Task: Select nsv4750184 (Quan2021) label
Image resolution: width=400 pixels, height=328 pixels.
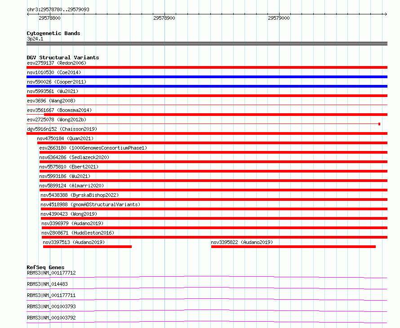Action: click(65, 138)
